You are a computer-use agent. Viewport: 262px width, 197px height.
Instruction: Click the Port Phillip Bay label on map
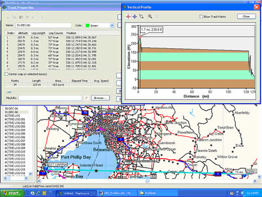[76, 157]
